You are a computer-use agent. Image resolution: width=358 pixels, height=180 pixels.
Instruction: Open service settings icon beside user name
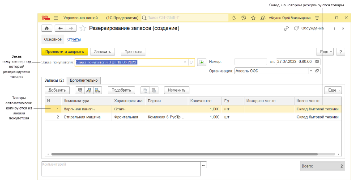pyautogui.click(x=317, y=18)
